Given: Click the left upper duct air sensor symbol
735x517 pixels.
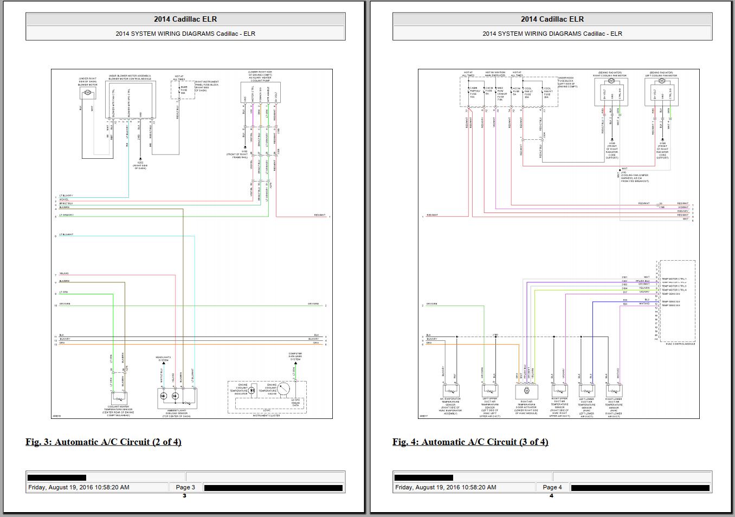Looking at the screenshot, I should (489, 390).
